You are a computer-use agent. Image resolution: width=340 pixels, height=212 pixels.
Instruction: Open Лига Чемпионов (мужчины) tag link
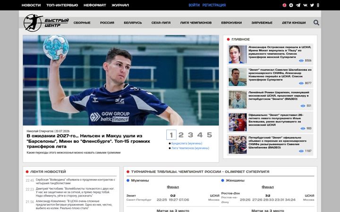190,148
